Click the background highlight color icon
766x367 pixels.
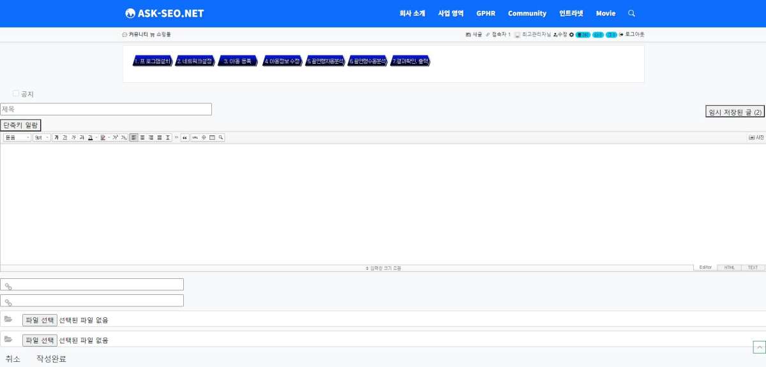pos(103,137)
